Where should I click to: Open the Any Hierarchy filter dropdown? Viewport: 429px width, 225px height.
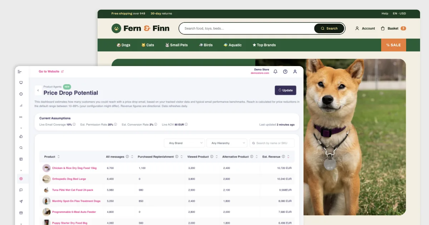(227, 143)
